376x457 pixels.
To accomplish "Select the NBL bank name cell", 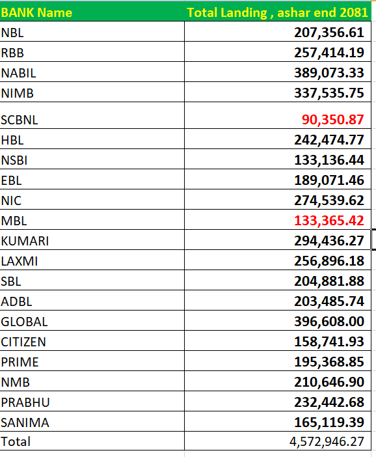I will click(x=92, y=31).
